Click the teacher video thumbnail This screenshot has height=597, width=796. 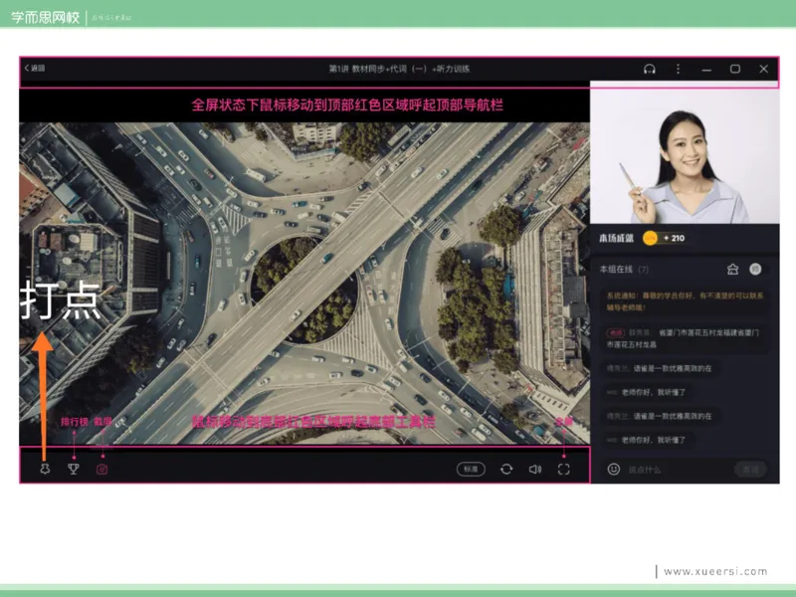(x=685, y=152)
